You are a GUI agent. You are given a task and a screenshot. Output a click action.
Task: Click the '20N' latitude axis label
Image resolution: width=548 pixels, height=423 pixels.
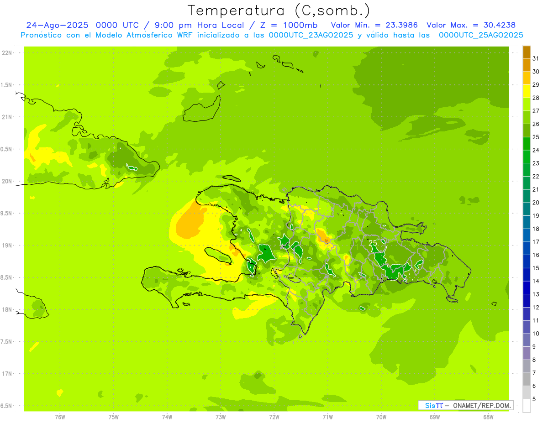(7, 181)
